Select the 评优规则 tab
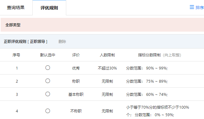This screenshot has height=119, width=204. tap(49, 8)
